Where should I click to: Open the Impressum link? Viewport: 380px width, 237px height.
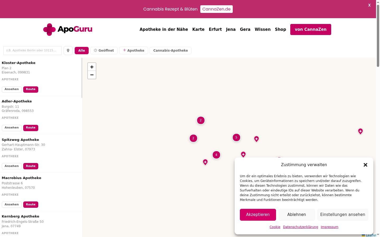[330, 227]
